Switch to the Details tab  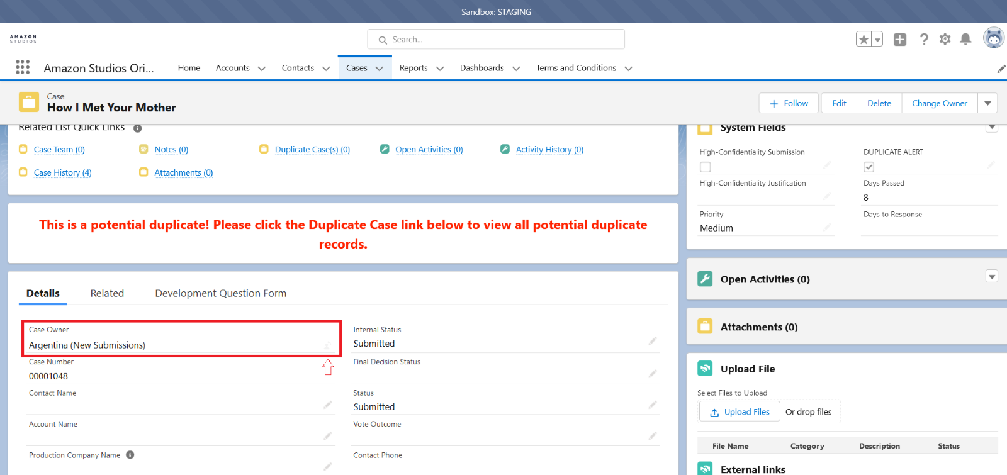pyautogui.click(x=43, y=293)
